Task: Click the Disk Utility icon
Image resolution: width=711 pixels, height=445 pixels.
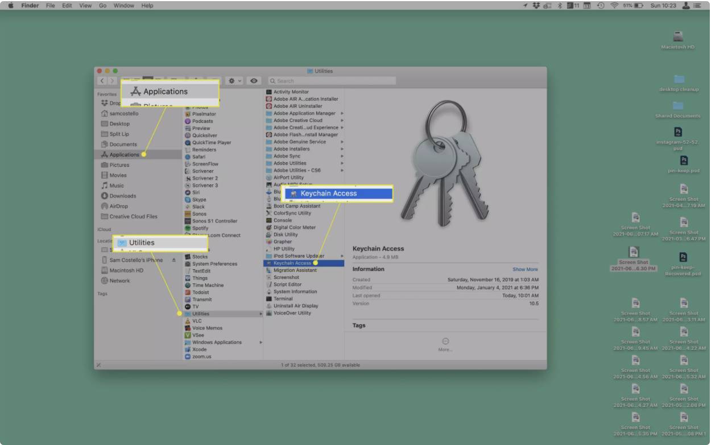Action: (269, 234)
